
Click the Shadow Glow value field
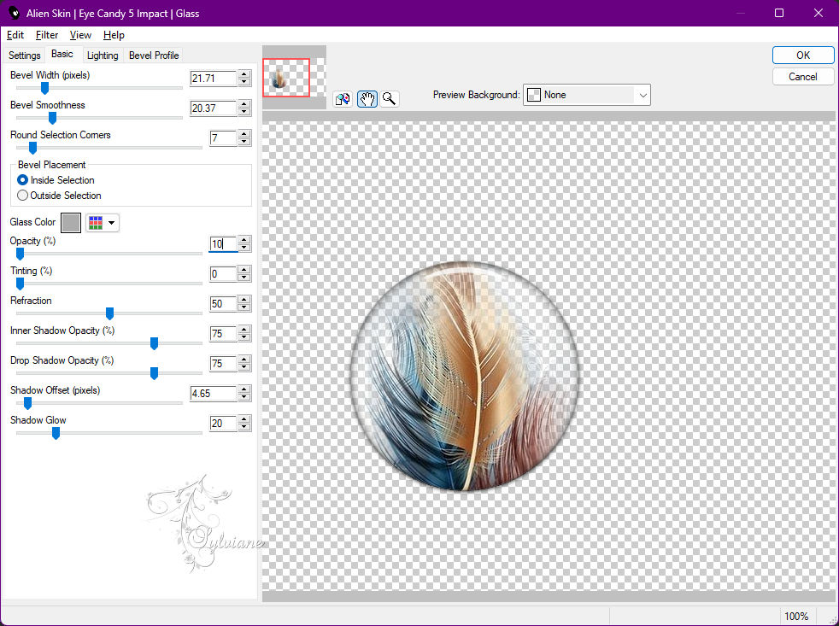(223, 424)
